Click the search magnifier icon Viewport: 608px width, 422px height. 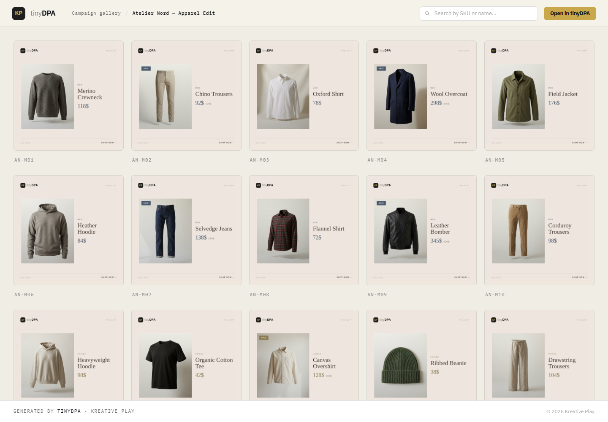coord(427,14)
